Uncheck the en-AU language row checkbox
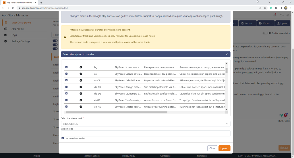This screenshot has height=158, width=294. click(66, 107)
